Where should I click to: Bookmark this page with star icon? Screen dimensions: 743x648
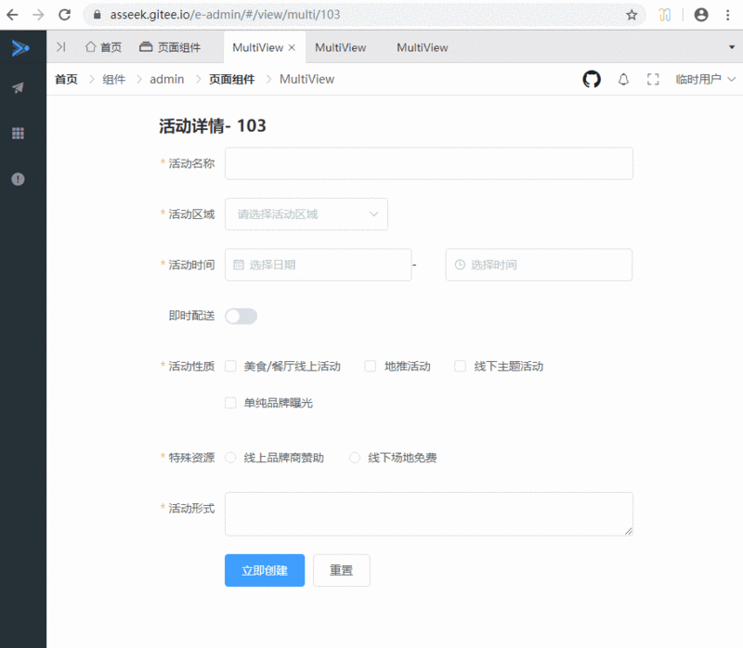632,15
